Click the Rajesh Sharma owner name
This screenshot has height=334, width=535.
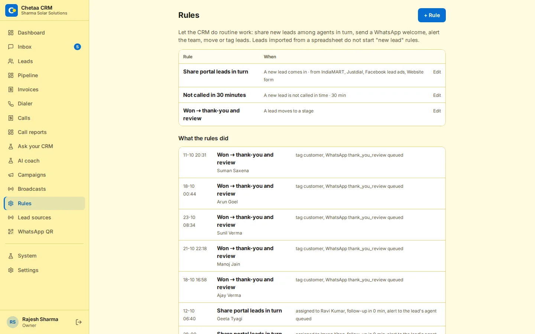coord(40,319)
